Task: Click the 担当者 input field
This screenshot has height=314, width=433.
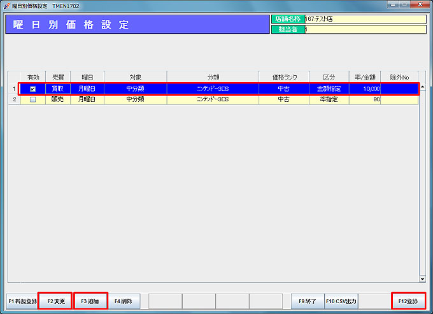Action: (365, 29)
